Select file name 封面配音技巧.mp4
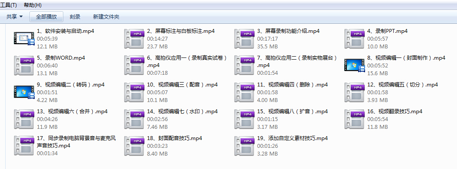Image resolution: width=457 pixels, height=169 pixels. point(175,138)
